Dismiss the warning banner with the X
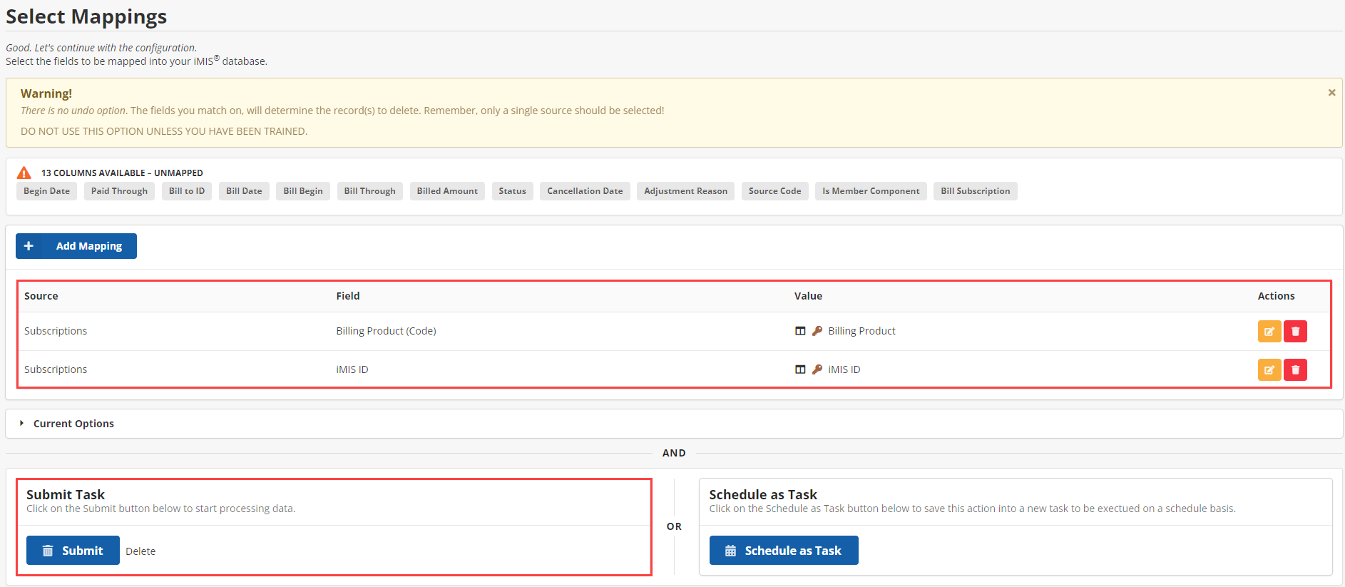The image size is (1345, 587). coord(1331,93)
